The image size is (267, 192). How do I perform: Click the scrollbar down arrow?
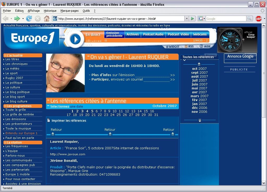point(264,183)
